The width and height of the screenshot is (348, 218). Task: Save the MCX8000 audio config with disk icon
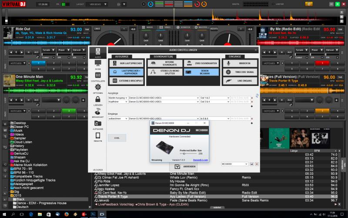coord(251,164)
